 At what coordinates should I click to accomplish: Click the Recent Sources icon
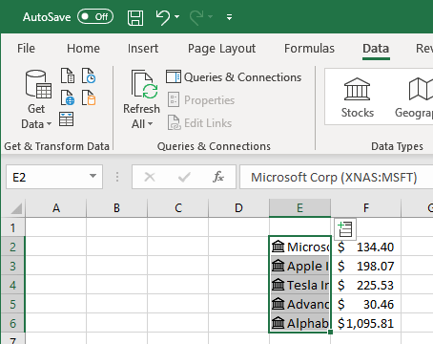click(89, 75)
